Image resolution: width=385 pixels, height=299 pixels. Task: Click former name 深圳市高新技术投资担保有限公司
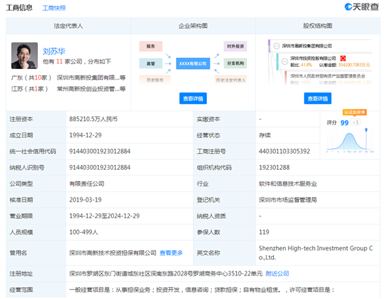coord(112,253)
